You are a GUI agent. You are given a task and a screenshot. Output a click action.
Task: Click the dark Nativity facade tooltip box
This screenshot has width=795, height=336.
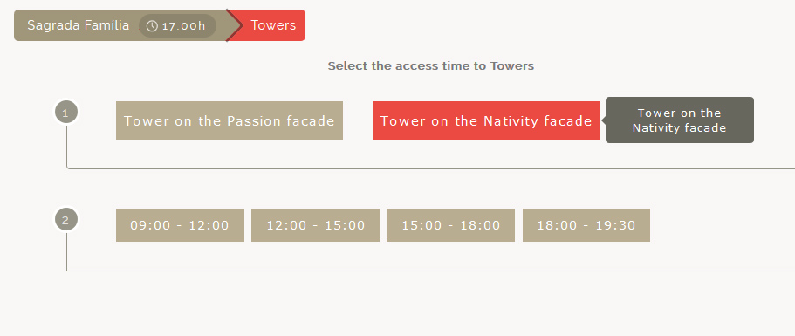680,120
